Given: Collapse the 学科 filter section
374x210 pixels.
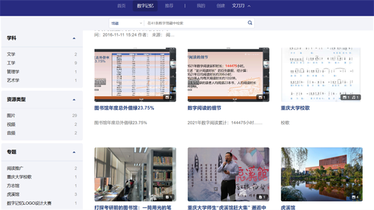Looking at the screenshot, I should coord(74,38).
